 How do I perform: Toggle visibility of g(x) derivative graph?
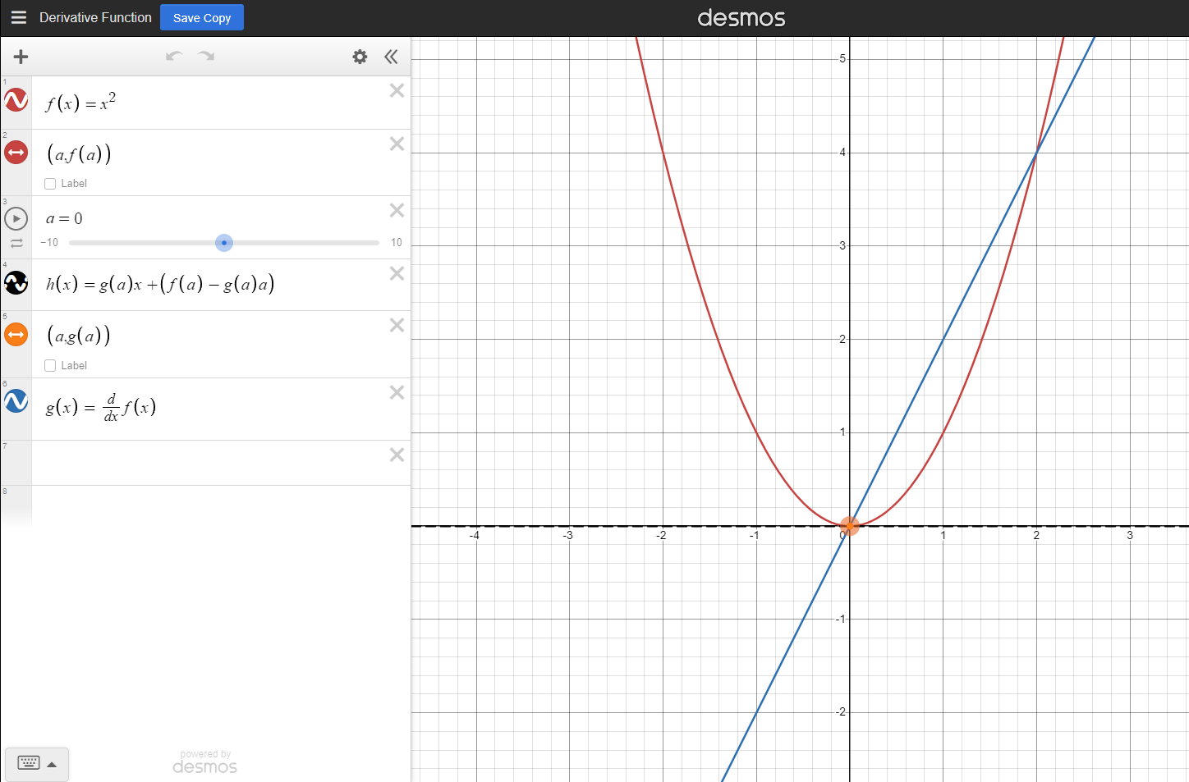click(16, 400)
